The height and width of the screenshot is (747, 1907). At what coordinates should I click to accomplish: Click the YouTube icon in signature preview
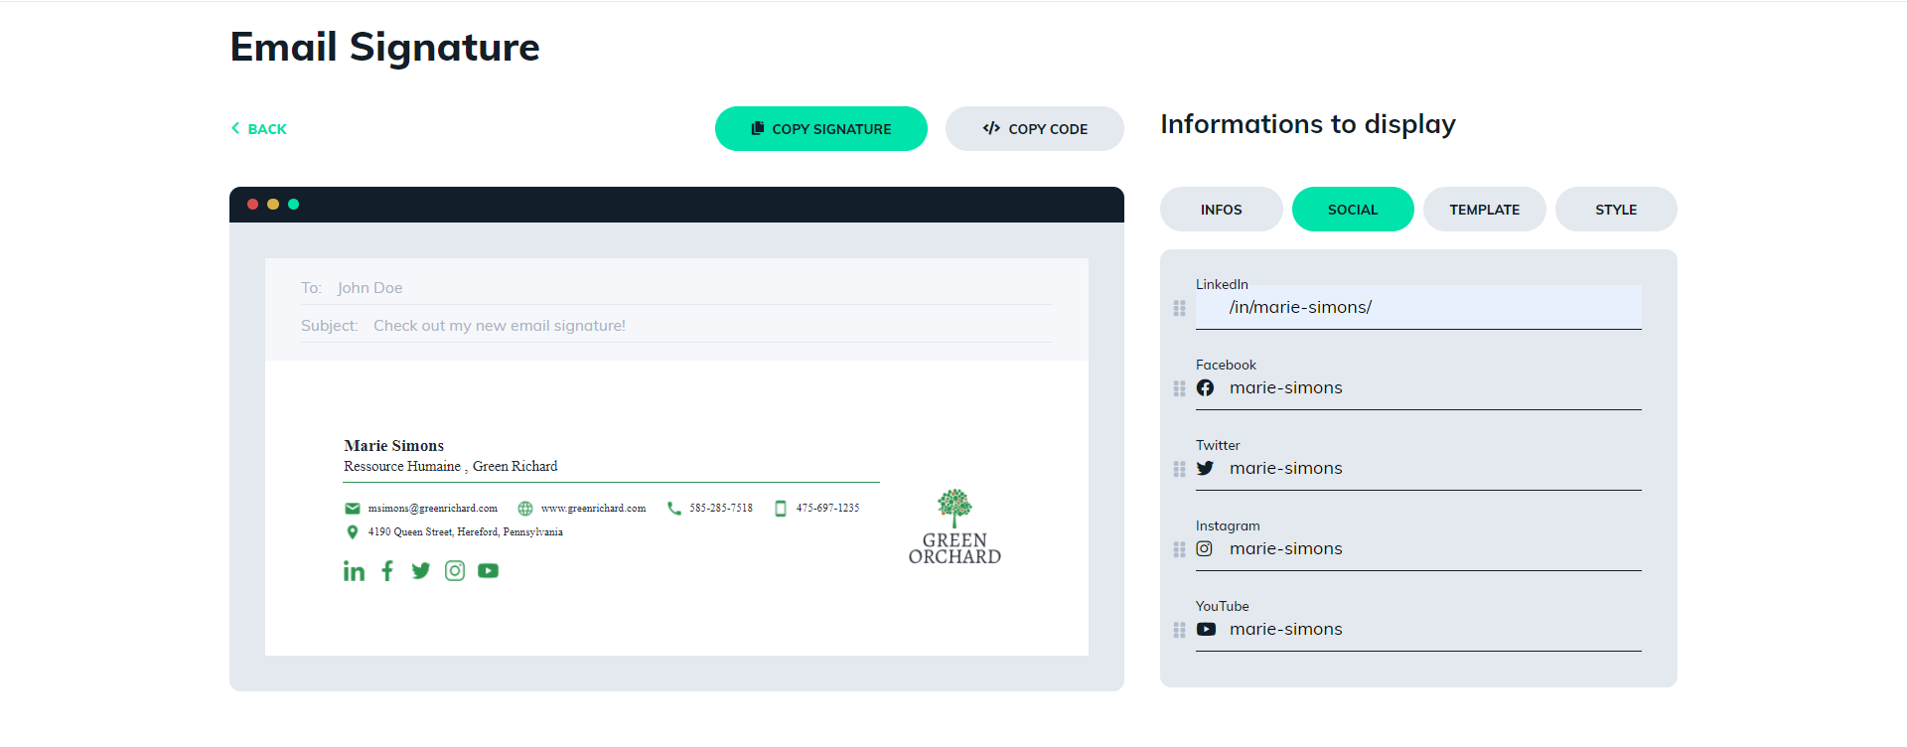(488, 571)
